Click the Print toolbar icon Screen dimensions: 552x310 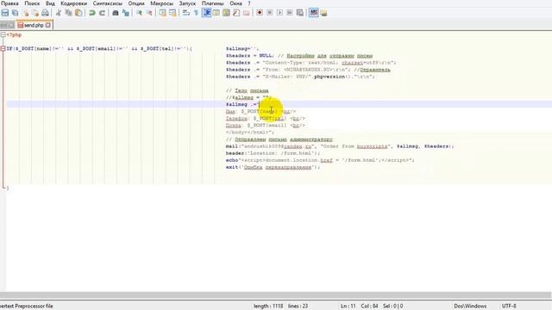pos(45,13)
